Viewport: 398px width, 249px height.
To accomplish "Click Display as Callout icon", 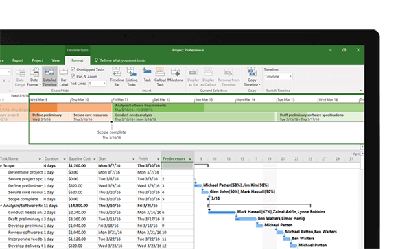I will coord(208,72).
